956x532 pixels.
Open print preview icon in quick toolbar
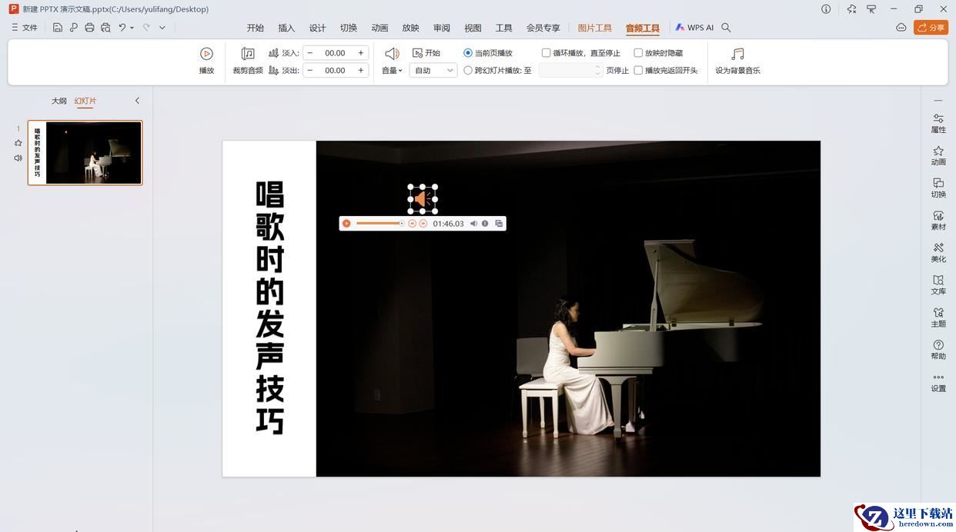coord(105,28)
